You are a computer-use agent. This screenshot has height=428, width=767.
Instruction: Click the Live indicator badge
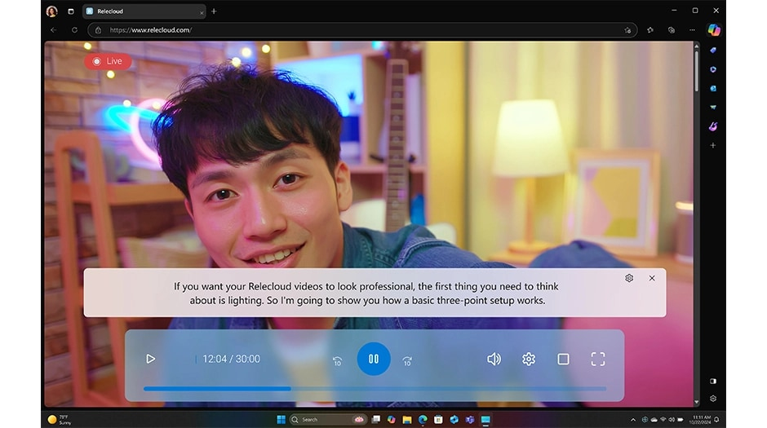click(x=108, y=61)
